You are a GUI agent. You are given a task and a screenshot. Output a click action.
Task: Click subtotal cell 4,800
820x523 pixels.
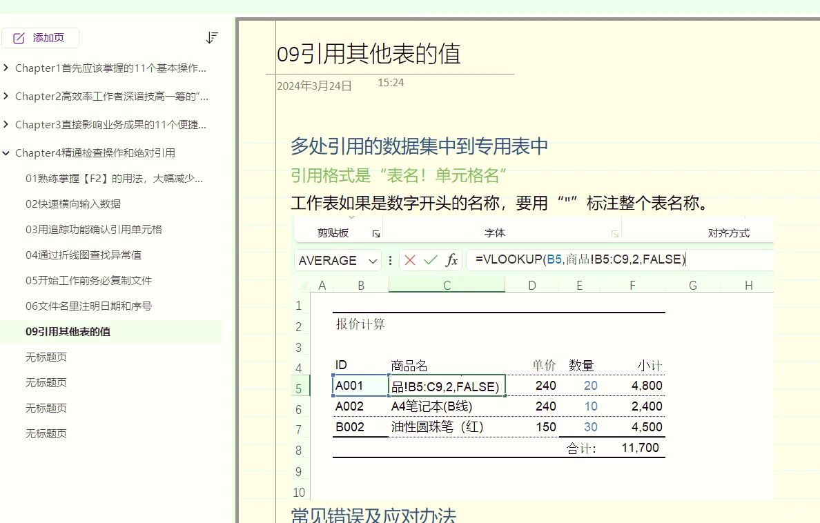(647, 386)
